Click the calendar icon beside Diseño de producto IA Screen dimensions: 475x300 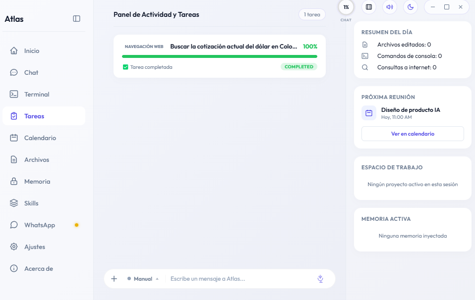tap(369, 113)
